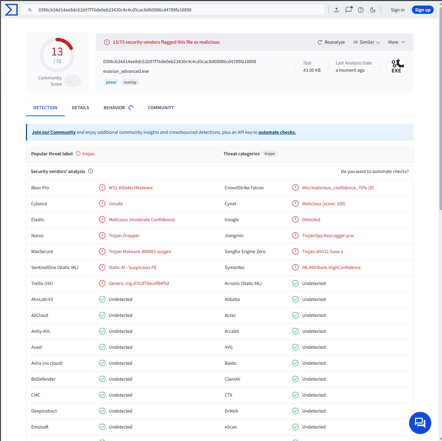Click Jiangmin alert icon

(x=295, y=235)
